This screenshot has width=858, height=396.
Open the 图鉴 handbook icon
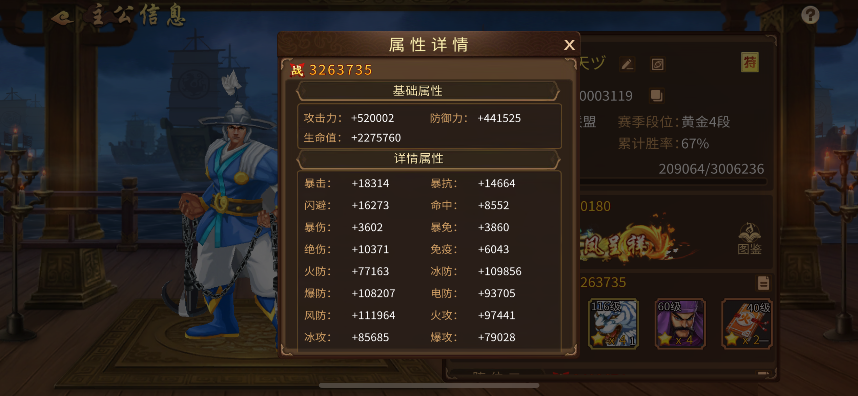coord(750,239)
